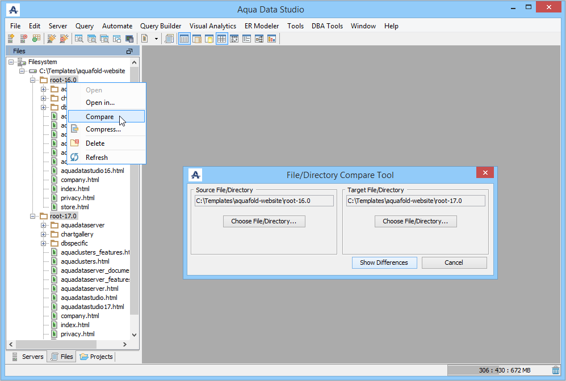Click the garbage collection trash icon
The width and height of the screenshot is (566, 381).
pos(556,370)
